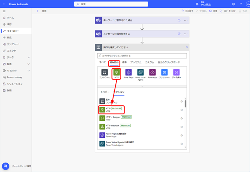The height and width of the screenshot is (172, 250).
Task: Focus コネクタとアクションを検索する search field
Action: pyautogui.click(x=142, y=56)
